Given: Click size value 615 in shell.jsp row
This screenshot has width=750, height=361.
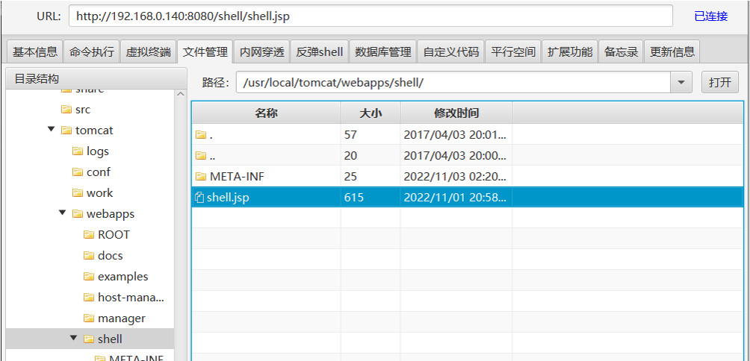Looking at the screenshot, I should click(353, 197).
